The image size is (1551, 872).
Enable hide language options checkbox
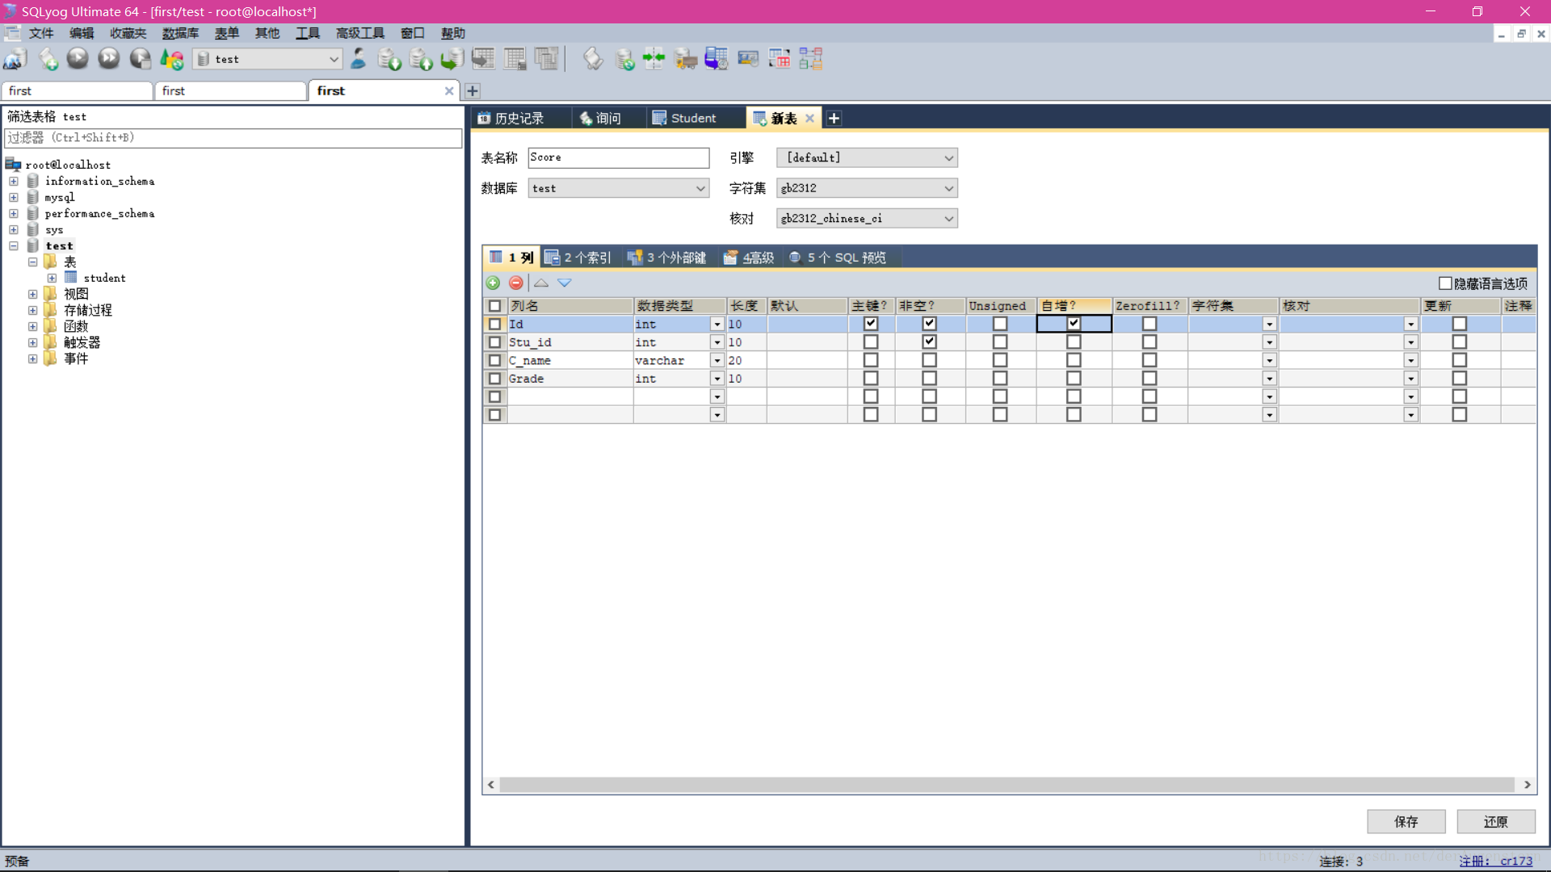(x=1445, y=283)
